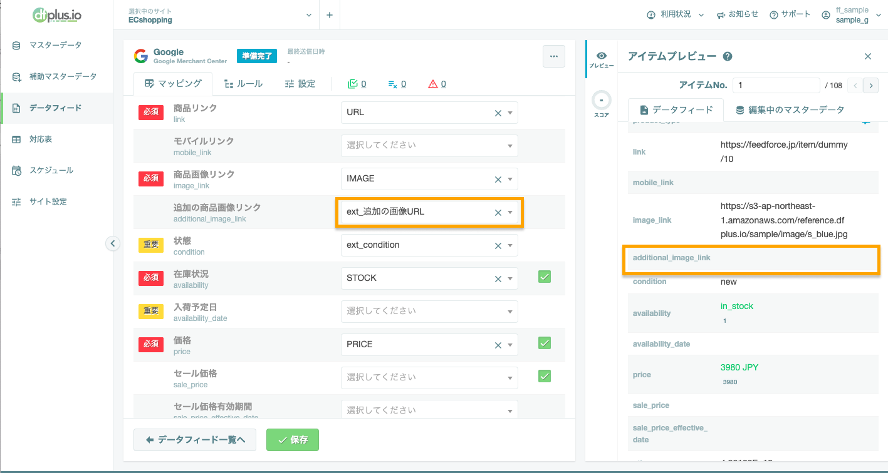Open 補助マスターデータ in sidebar

(56, 76)
